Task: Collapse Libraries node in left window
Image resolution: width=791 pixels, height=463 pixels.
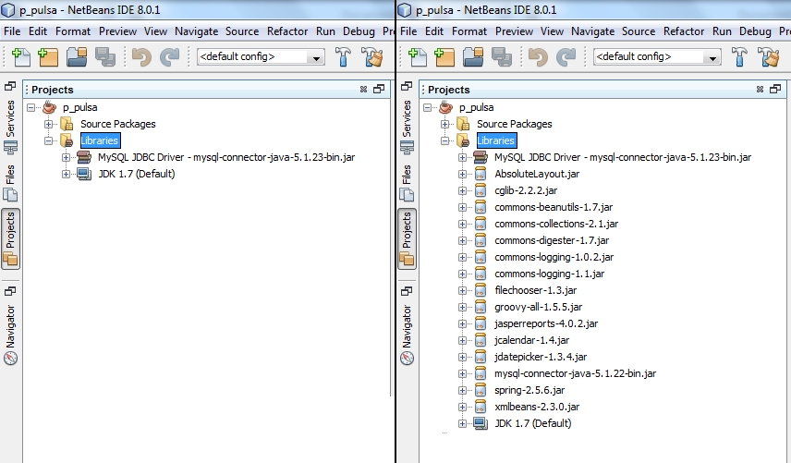Action: pos(48,140)
